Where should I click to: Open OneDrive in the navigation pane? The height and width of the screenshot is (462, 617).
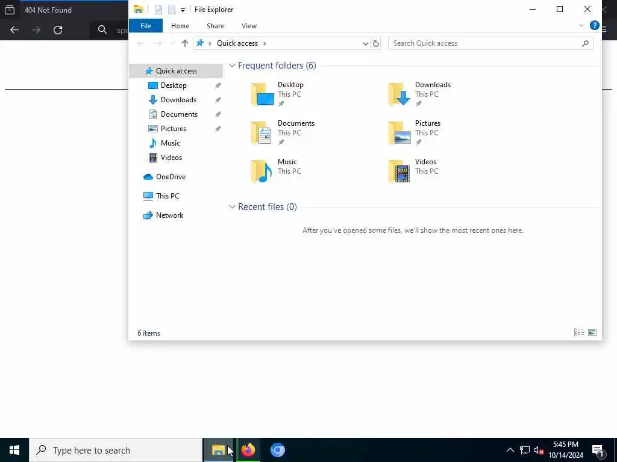coord(171,177)
